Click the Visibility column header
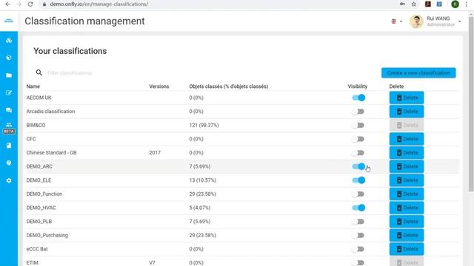 pyautogui.click(x=357, y=86)
